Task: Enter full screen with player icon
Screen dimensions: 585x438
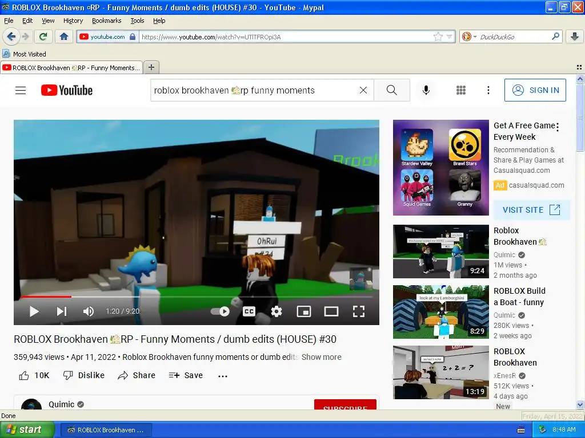Action: click(x=359, y=311)
